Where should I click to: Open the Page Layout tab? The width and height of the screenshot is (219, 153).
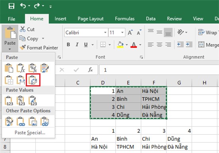(90, 19)
